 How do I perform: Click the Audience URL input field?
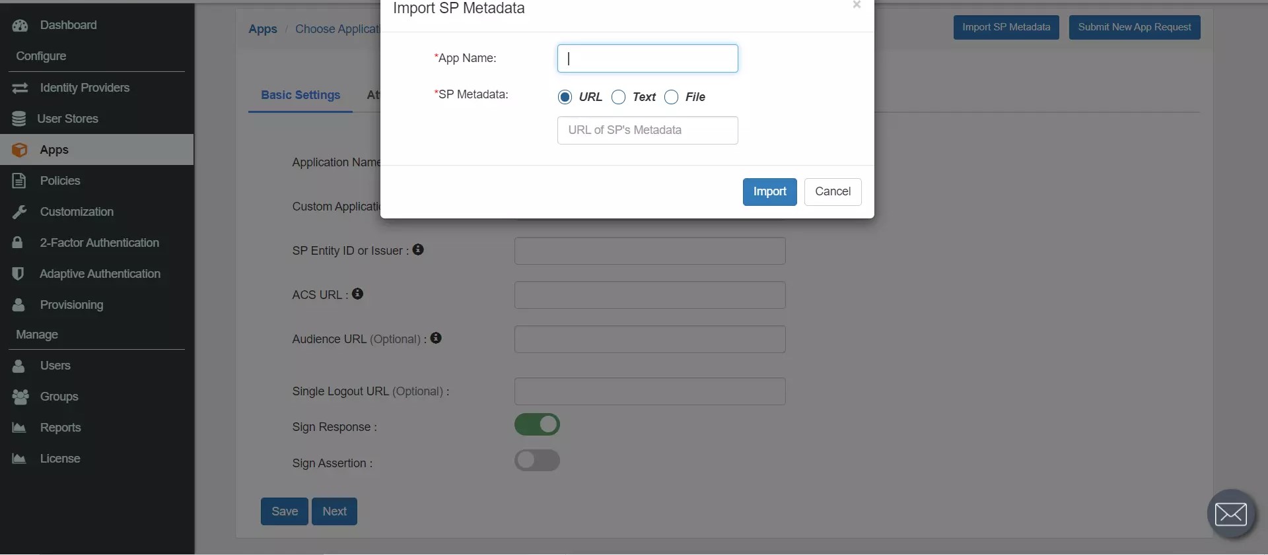coord(650,339)
